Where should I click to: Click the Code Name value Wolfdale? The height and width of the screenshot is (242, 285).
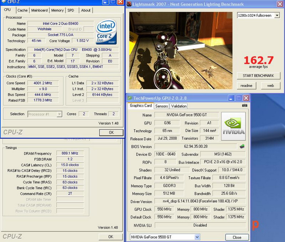pyautogui.click(x=45, y=29)
